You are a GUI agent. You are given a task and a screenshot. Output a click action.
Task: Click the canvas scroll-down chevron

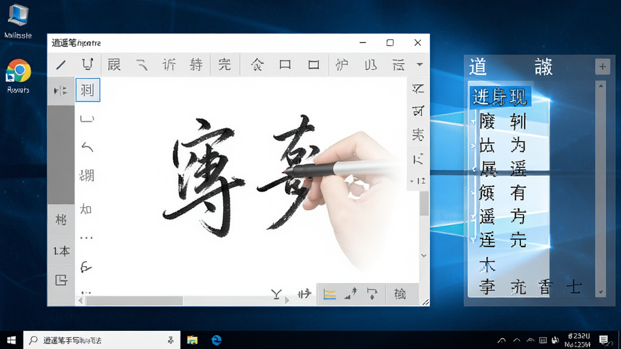point(424,256)
